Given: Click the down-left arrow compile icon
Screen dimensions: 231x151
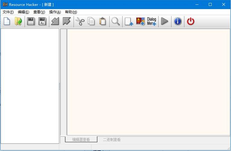Looking at the screenshot, I should (55, 21).
